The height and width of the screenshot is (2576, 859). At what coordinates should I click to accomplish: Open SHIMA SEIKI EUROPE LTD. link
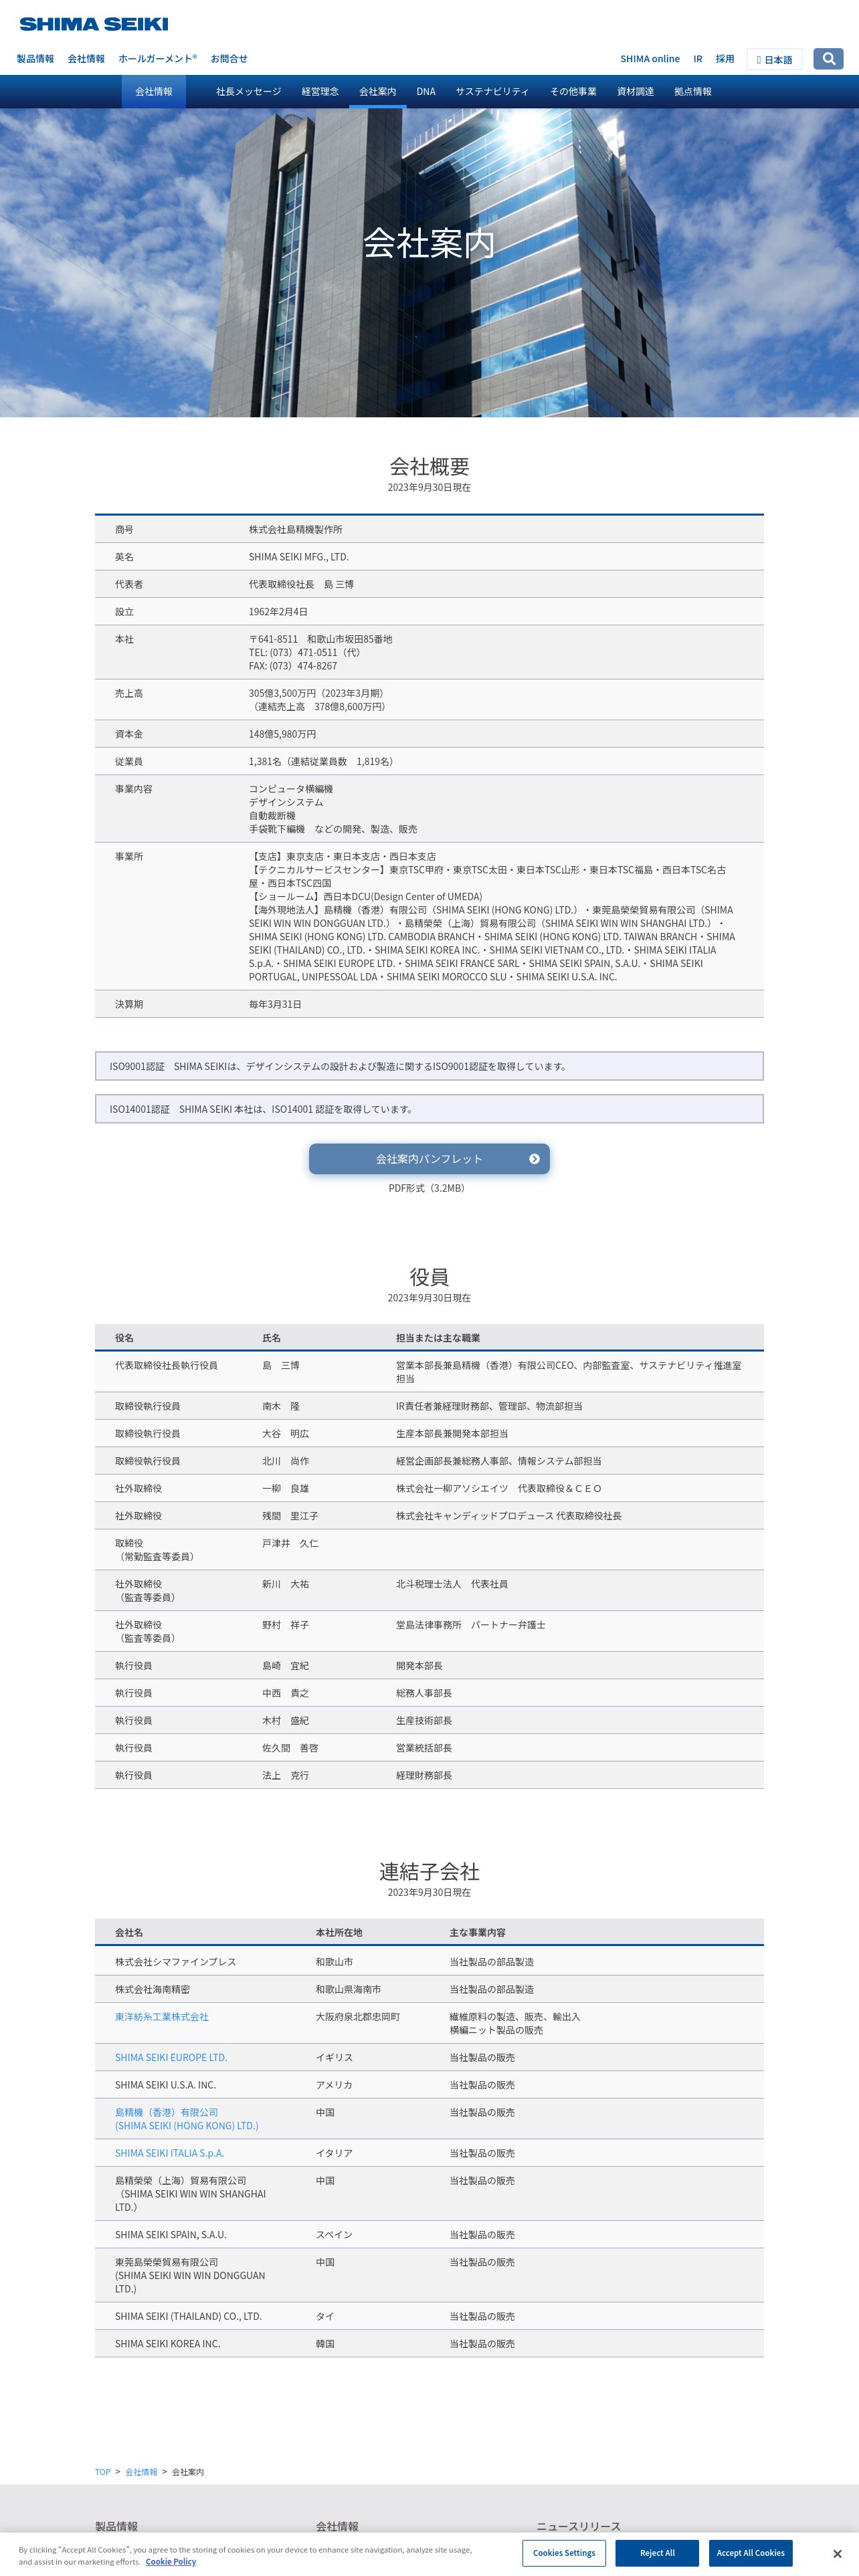(x=171, y=2058)
